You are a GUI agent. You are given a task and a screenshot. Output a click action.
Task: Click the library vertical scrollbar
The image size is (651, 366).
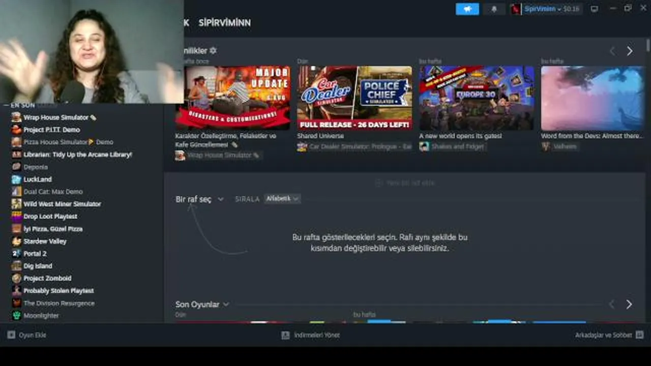pos(647,46)
